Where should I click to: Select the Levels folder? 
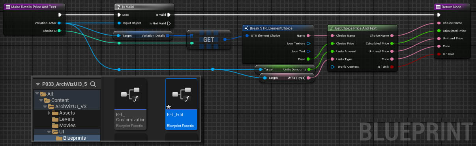(x=66, y=119)
